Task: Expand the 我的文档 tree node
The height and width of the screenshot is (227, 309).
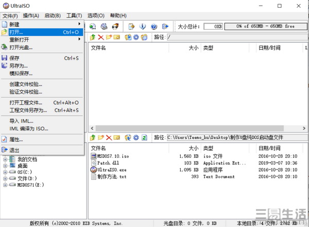Action: tap(5, 159)
